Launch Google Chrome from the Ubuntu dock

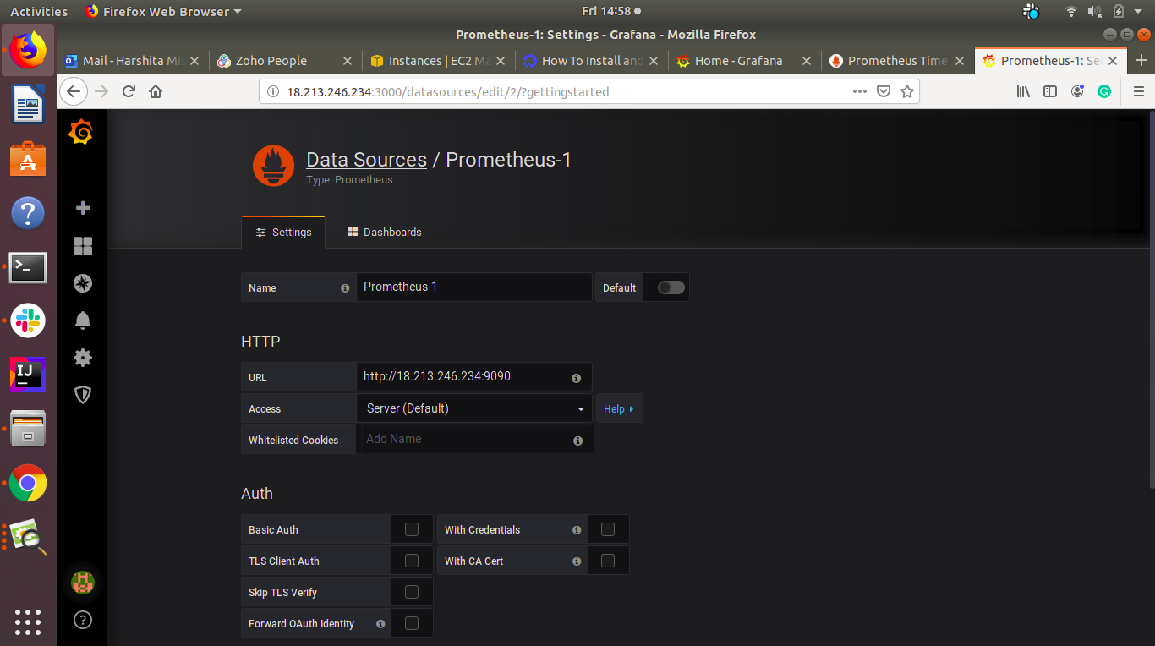[28, 483]
